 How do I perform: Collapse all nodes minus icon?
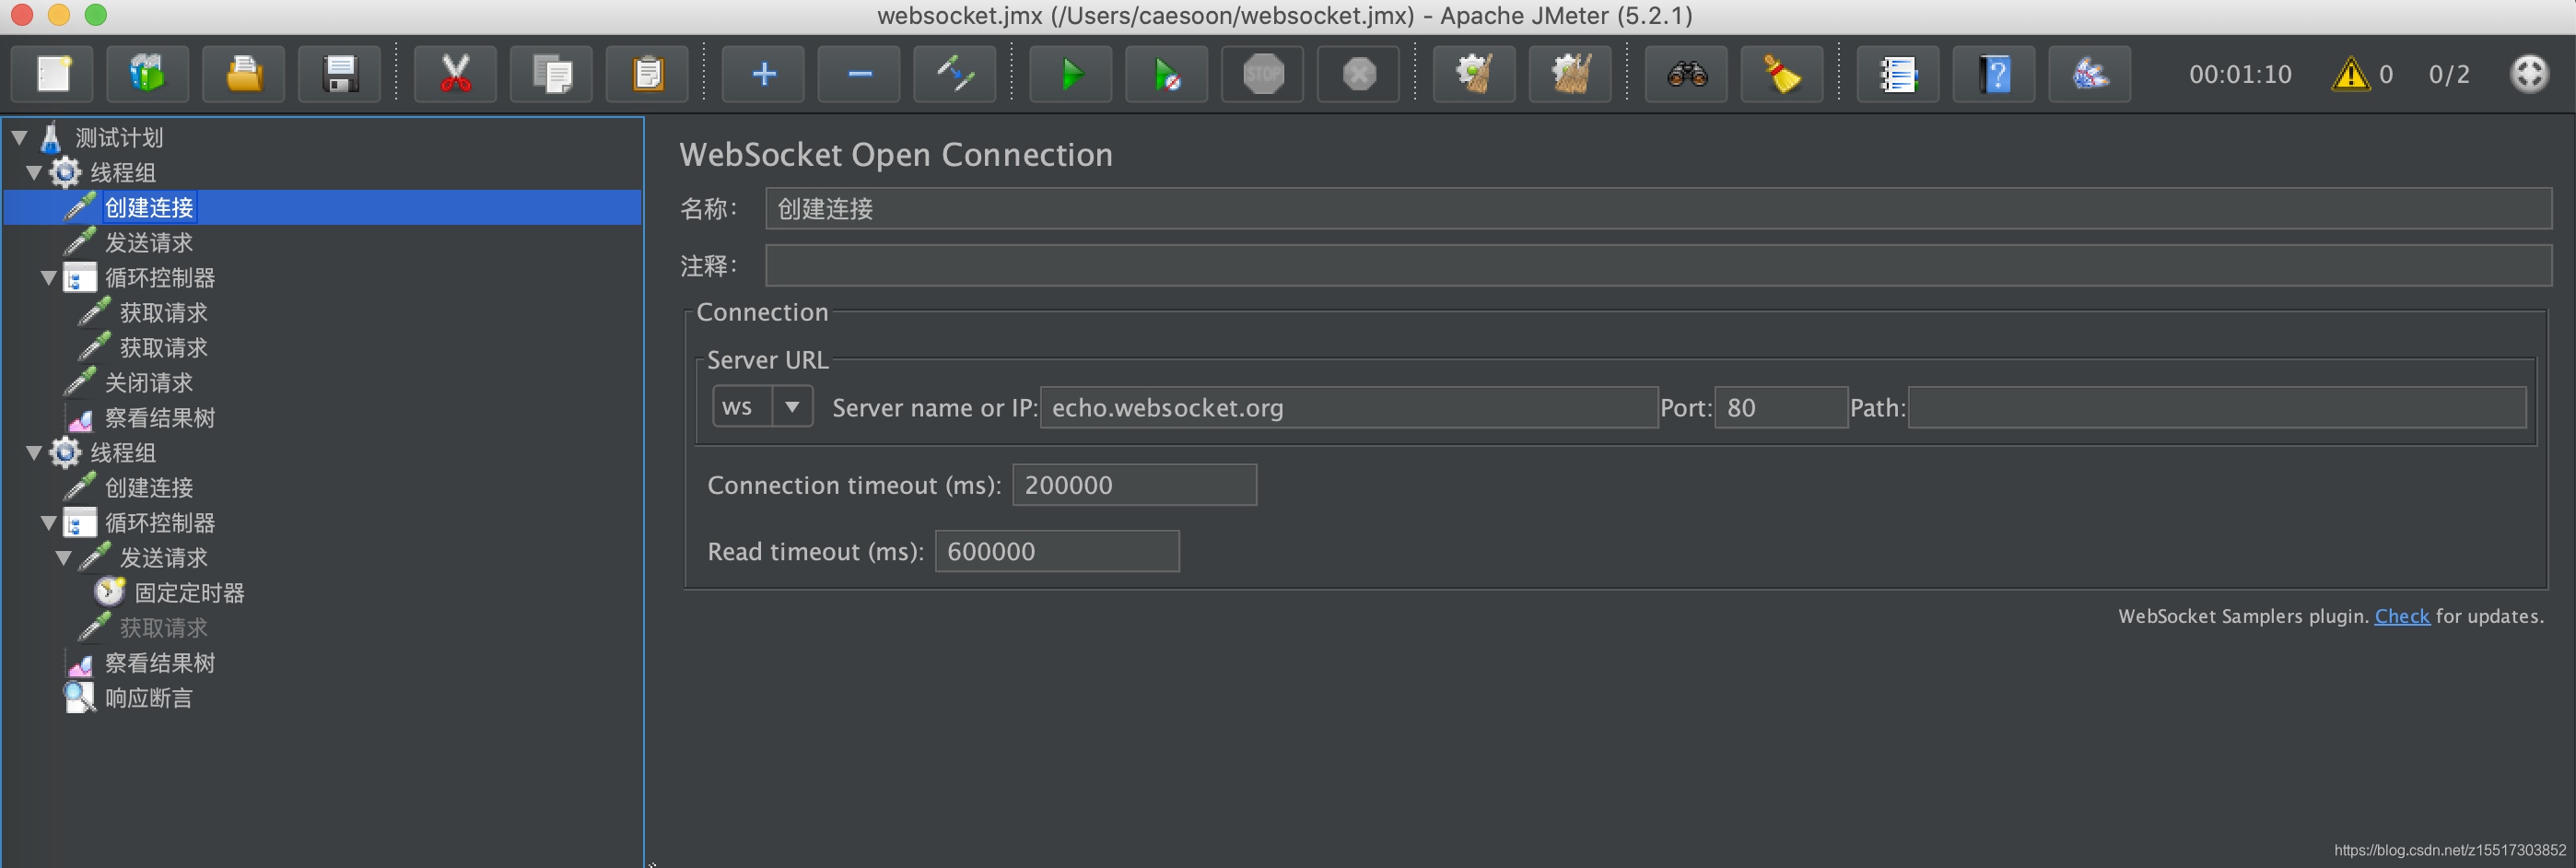pyautogui.click(x=860, y=74)
